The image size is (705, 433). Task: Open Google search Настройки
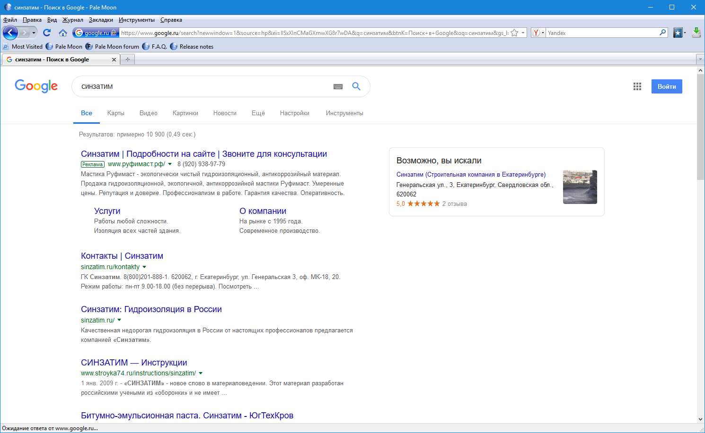[x=295, y=113]
